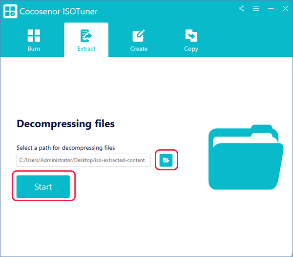Viewport: 293px width, 257px height.
Task: Switch to the Create tab
Action: click(x=139, y=40)
